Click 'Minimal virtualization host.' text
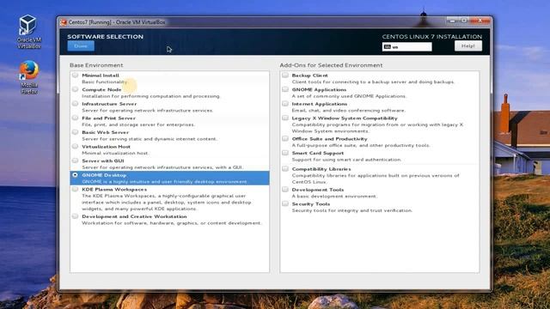Image resolution: width=550 pixels, height=309 pixels. tap(115, 153)
